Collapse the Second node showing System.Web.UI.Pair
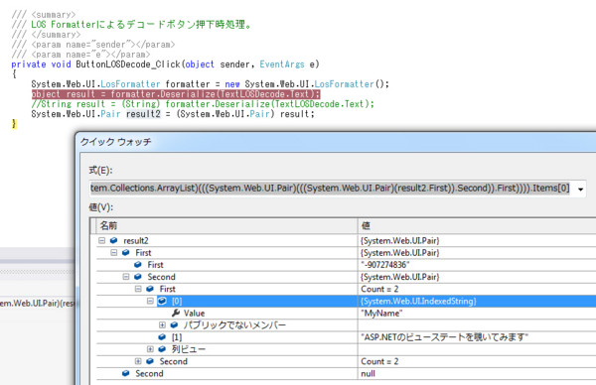 [126, 277]
